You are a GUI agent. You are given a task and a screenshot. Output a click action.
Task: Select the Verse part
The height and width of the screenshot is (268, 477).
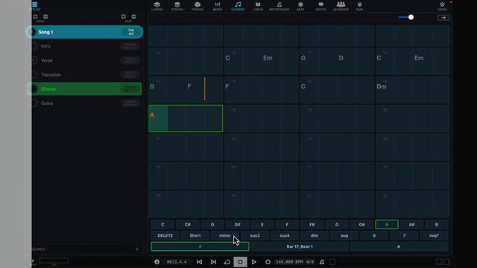click(x=84, y=60)
